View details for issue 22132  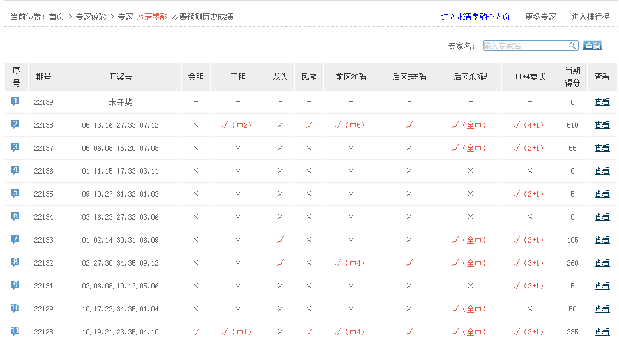click(602, 263)
